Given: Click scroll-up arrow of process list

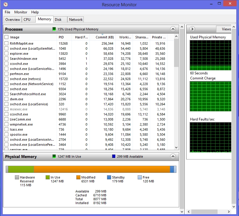Looking at the screenshot, I should 176,36.
